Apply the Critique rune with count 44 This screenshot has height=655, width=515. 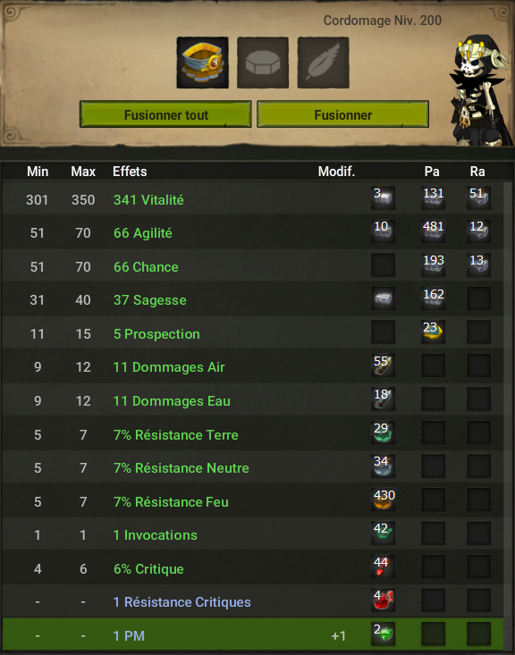pos(383,567)
